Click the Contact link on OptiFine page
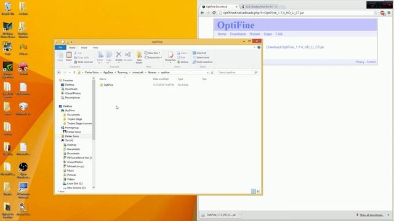The height and width of the screenshot is (221, 394). tap(371, 62)
